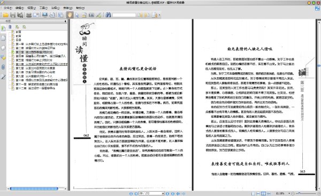Click the binoculars search icon

click(108, 15)
